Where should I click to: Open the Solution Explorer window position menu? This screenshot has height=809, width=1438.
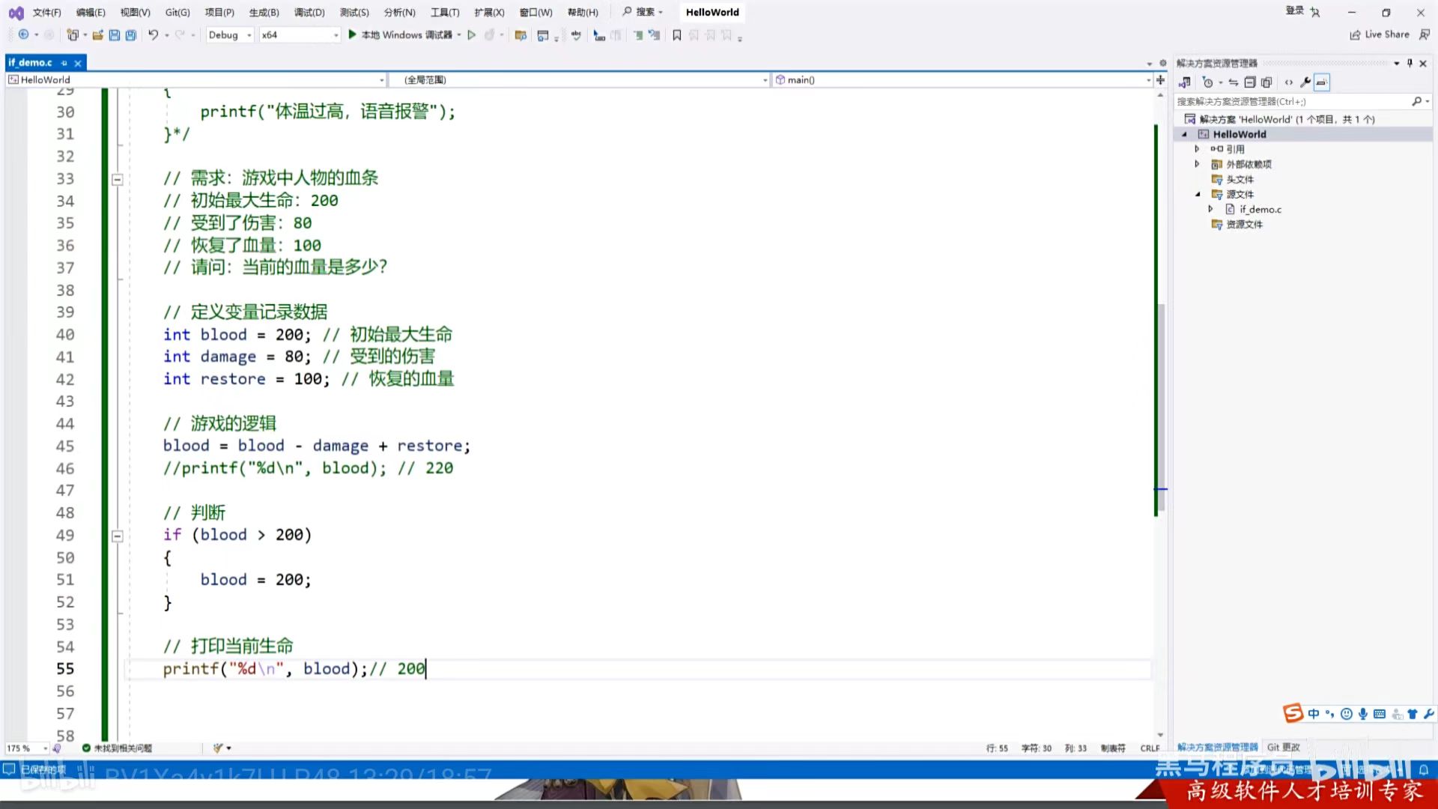(x=1397, y=63)
